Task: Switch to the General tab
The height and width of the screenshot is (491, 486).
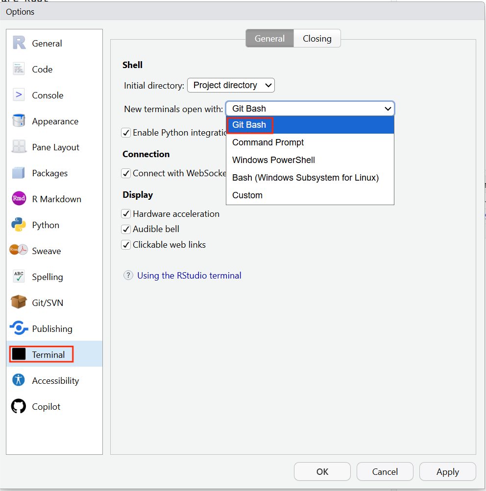Action: click(270, 39)
